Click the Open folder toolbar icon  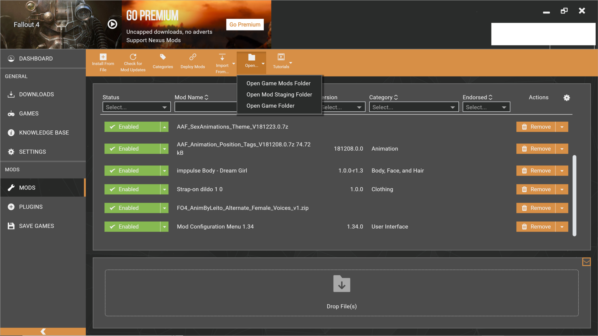pos(251,57)
